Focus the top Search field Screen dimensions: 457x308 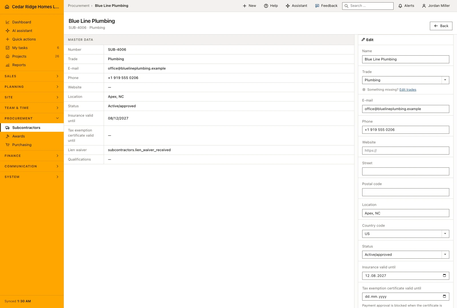(x=368, y=6)
